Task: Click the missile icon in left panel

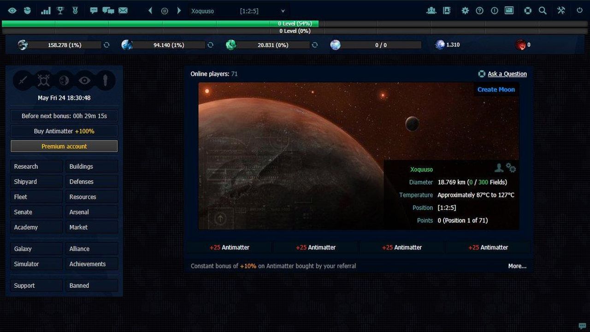Action: (x=106, y=81)
